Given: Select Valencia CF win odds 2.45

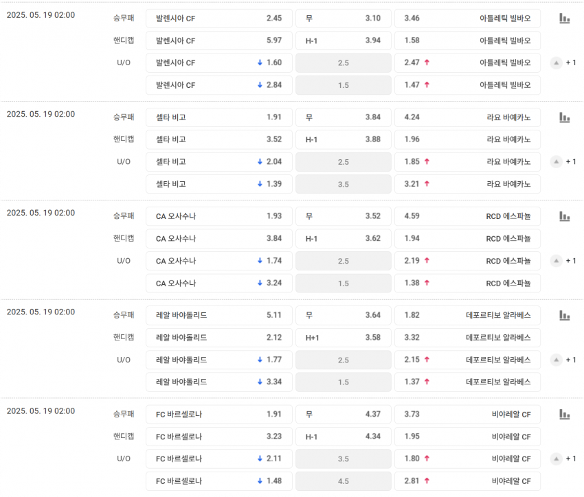Looking at the screenshot, I should tap(218, 19).
